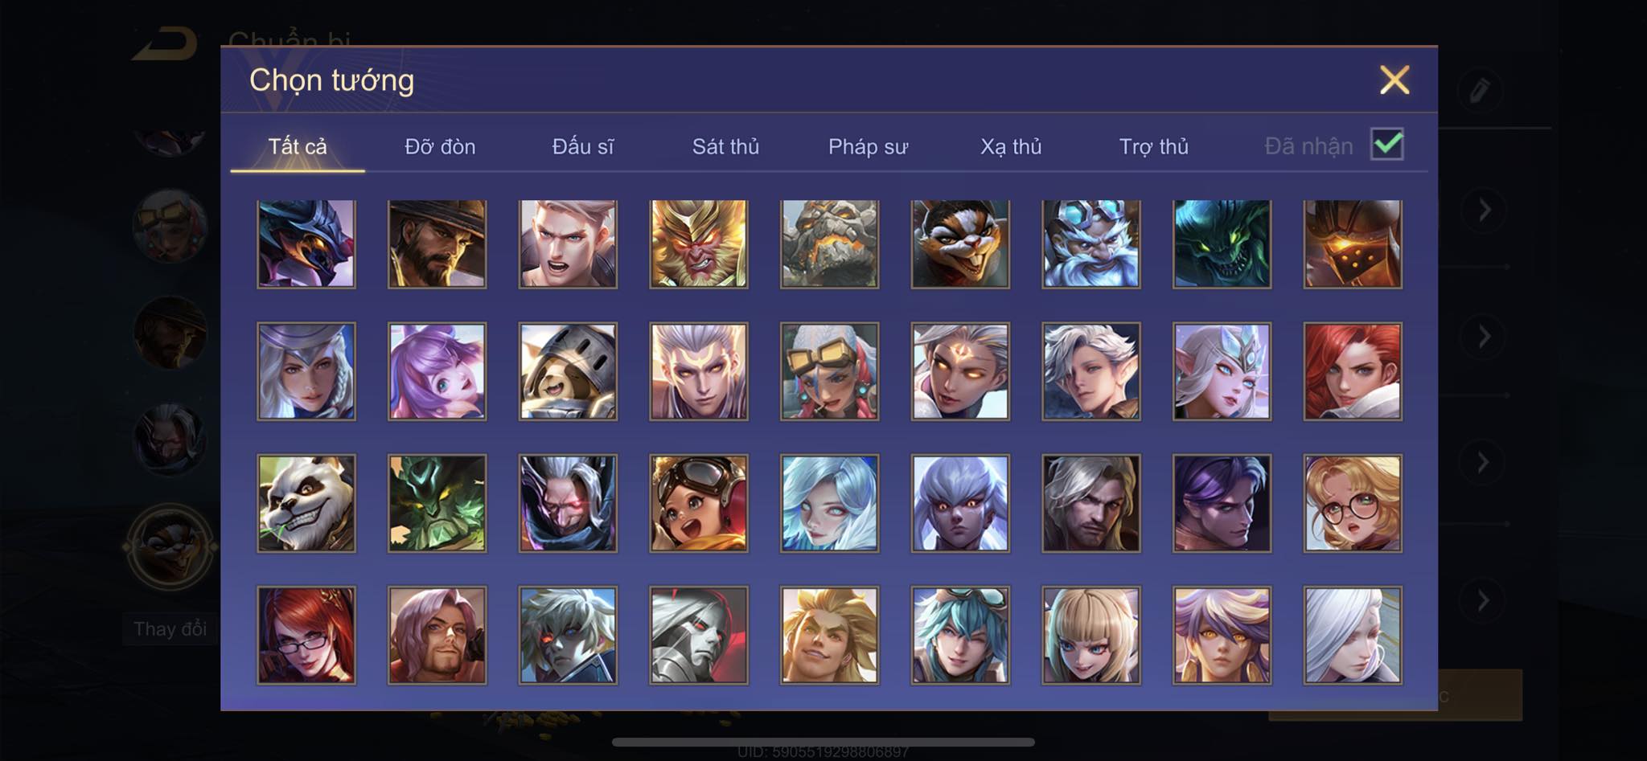This screenshot has width=1647, height=761.
Task: Switch to the Đỡ đòn tab
Action: pos(440,146)
